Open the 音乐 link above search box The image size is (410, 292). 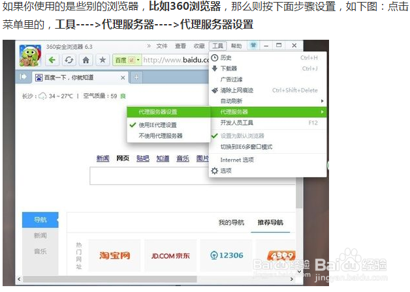[x=183, y=158]
